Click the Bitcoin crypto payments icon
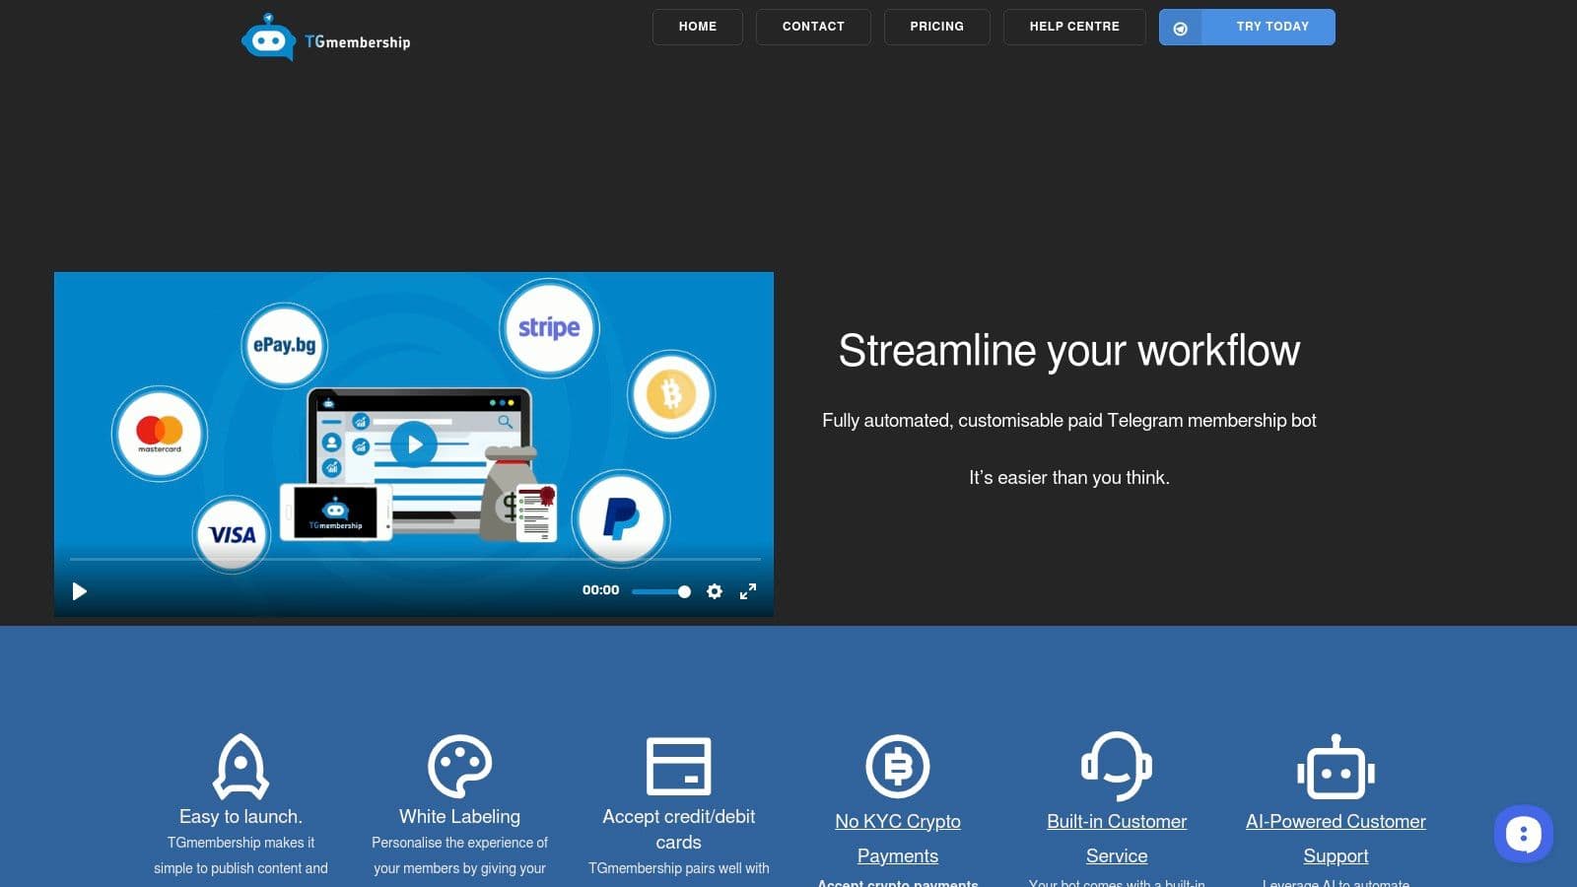 pyautogui.click(x=897, y=766)
